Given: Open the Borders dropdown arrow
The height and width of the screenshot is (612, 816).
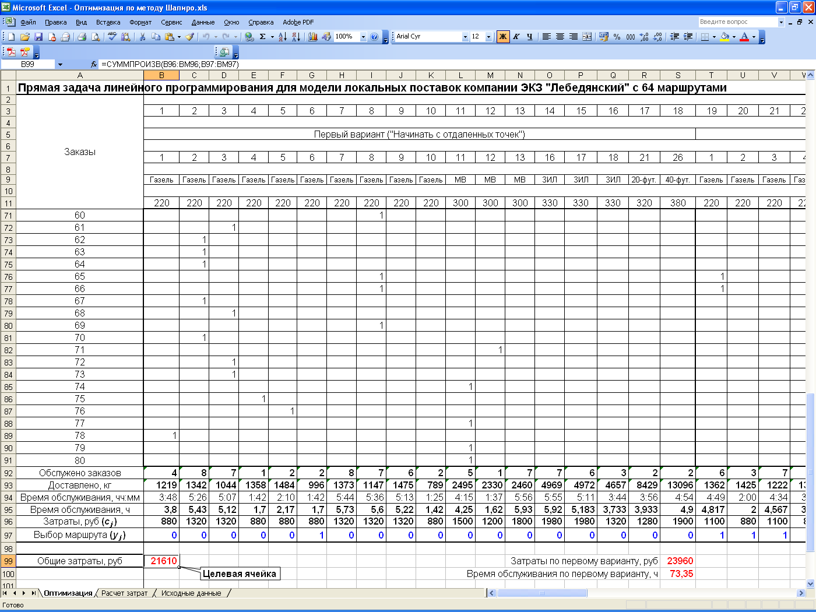Looking at the screenshot, I should point(715,37).
